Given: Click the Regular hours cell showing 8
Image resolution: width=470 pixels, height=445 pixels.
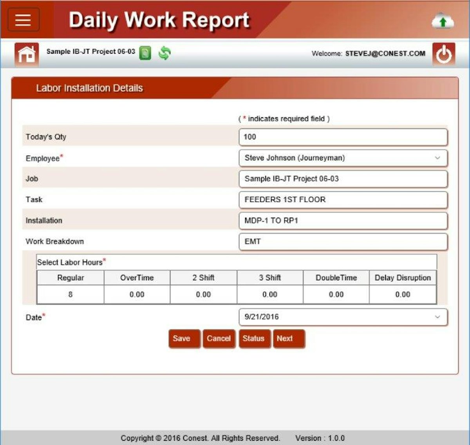Looking at the screenshot, I should (x=70, y=294).
